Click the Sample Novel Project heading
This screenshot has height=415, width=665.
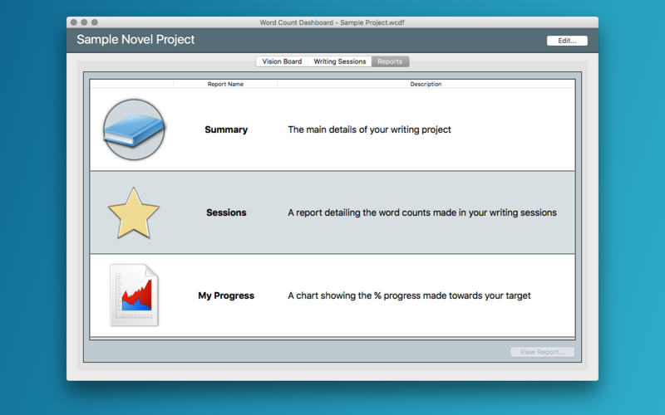pyautogui.click(x=135, y=40)
